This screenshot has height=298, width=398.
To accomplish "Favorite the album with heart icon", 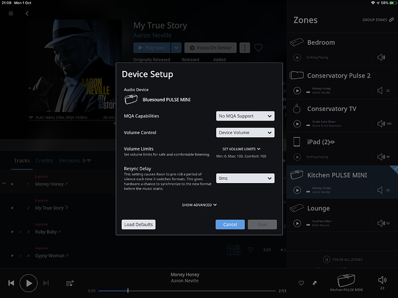I will (x=258, y=47).
